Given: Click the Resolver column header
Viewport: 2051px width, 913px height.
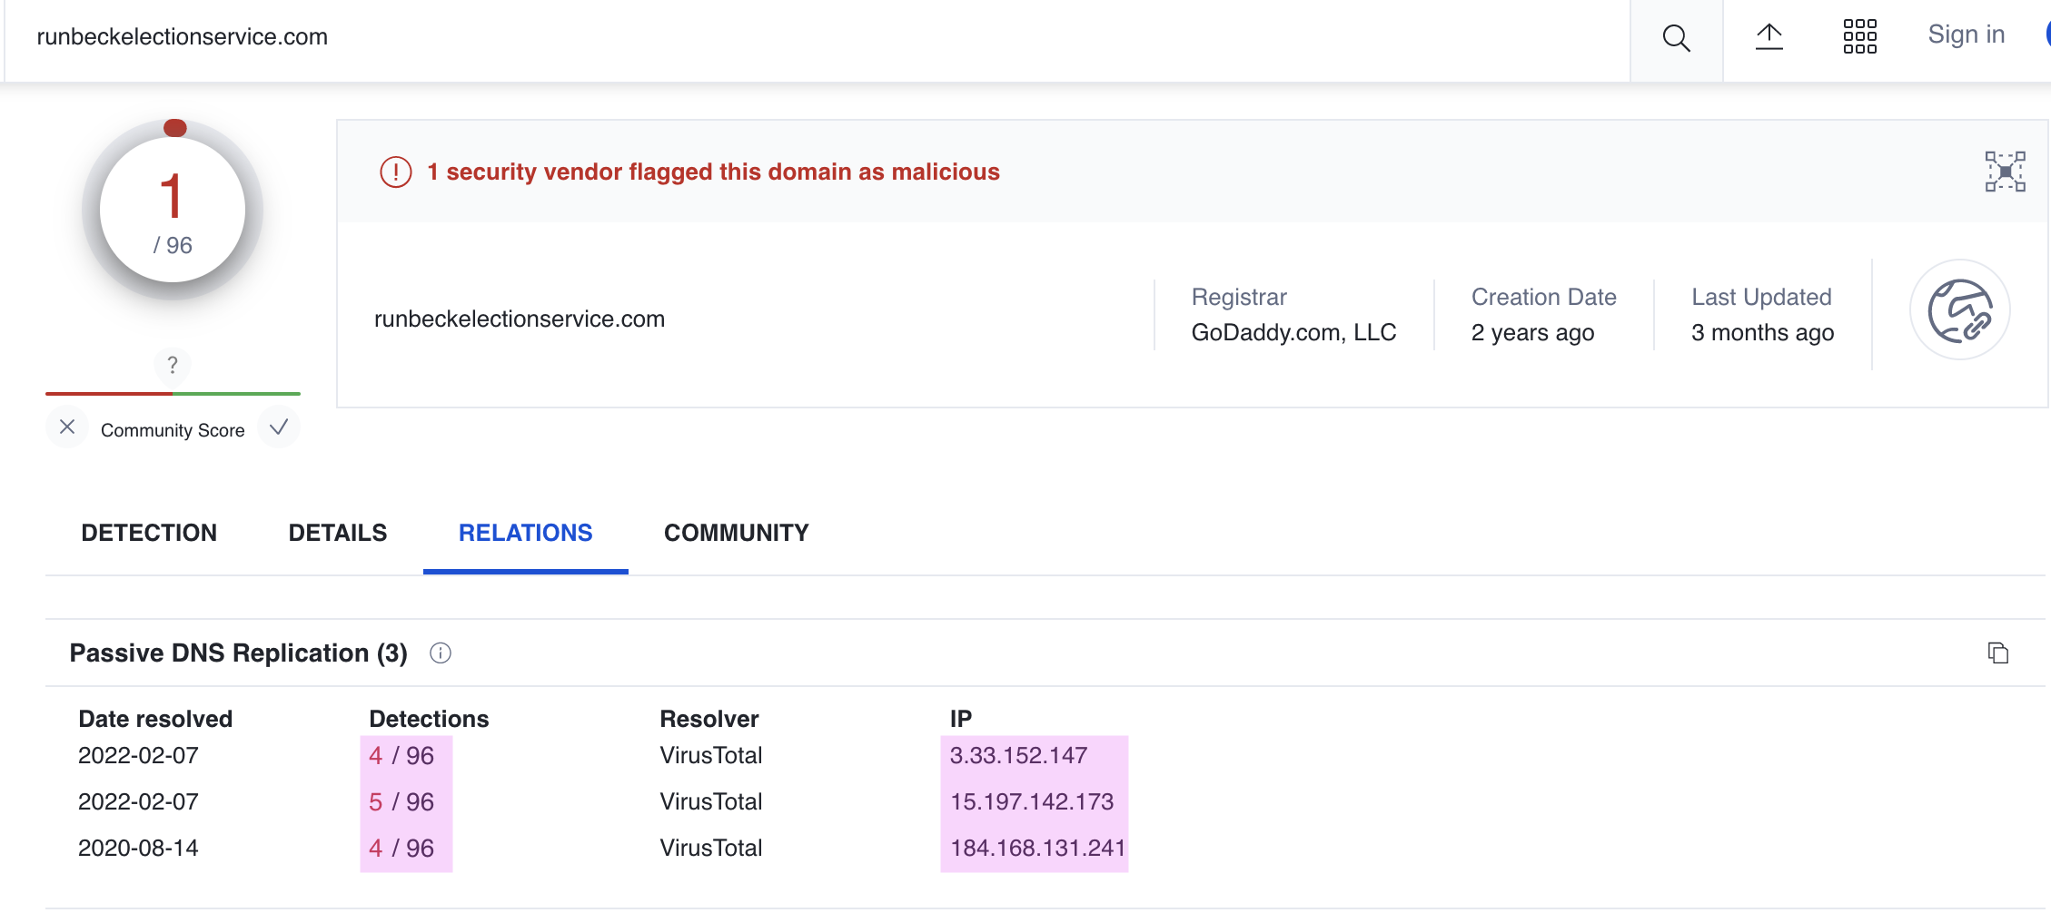Looking at the screenshot, I should pyautogui.click(x=708, y=719).
